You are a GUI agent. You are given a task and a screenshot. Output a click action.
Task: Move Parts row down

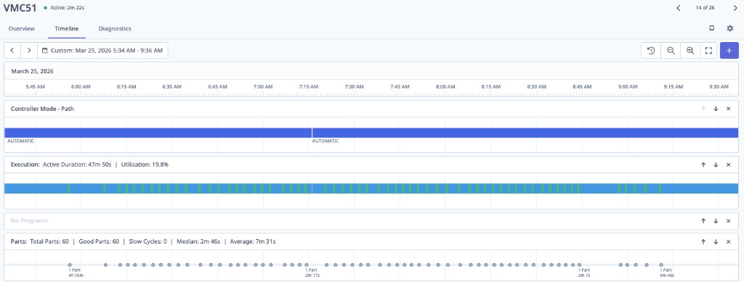[716, 242]
